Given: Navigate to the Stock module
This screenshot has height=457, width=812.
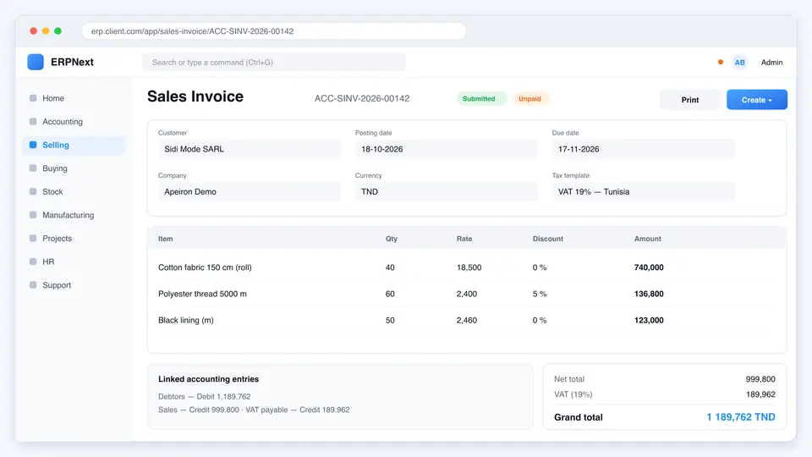Looking at the screenshot, I should (x=52, y=191).
